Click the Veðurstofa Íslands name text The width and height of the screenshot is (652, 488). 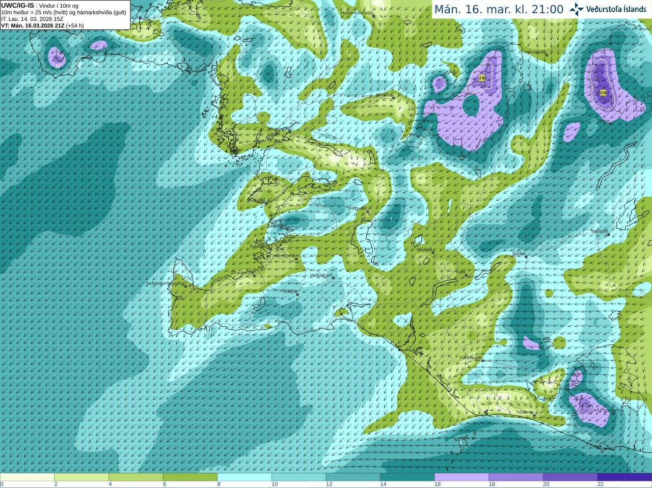click(x=616, y=9)
